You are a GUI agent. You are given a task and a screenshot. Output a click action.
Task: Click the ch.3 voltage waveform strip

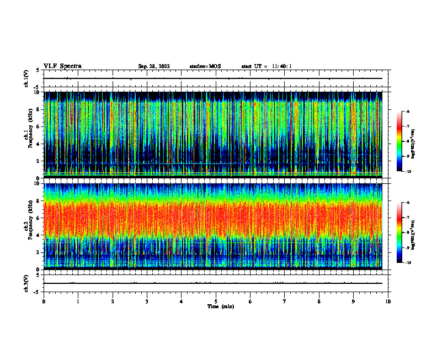click(x=213, y=283)
